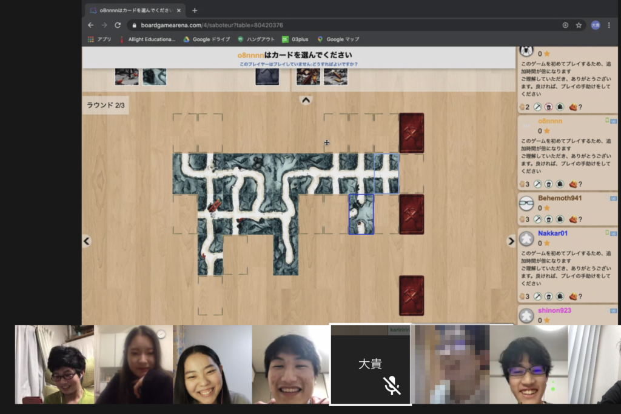Click the pickaxe icon in the top player row
Viewport: 621px width, 414px height.
pyautogui.click(x=537, y=107)
